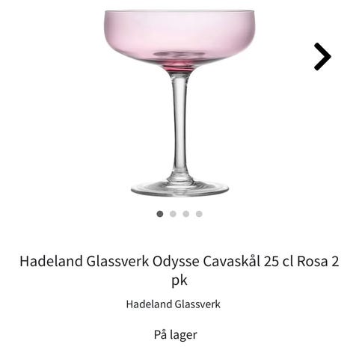
Task: Click the word 'lager' in stock text
Action: point(183,335)
